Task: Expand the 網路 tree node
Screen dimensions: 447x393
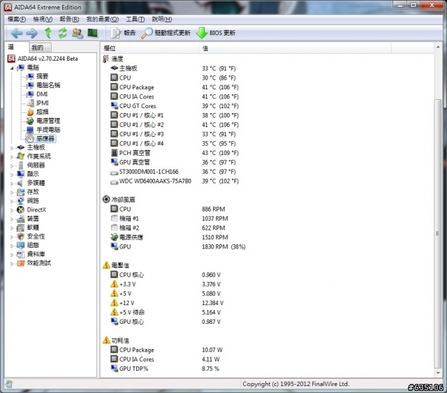Action: (x=12, y=201)
